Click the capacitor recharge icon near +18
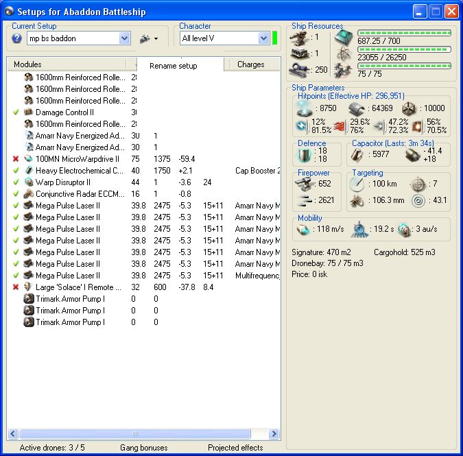Viewport: 463px width, 456px height. 412,155
